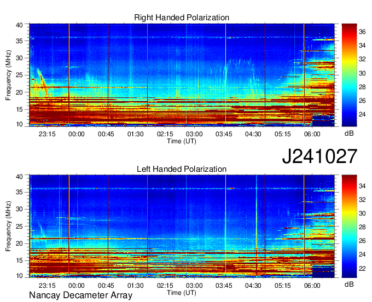Screen dimensions: 372x302
Task: Click the 04:30 time tick of the Left Handed plot
Action: point(253,286)
